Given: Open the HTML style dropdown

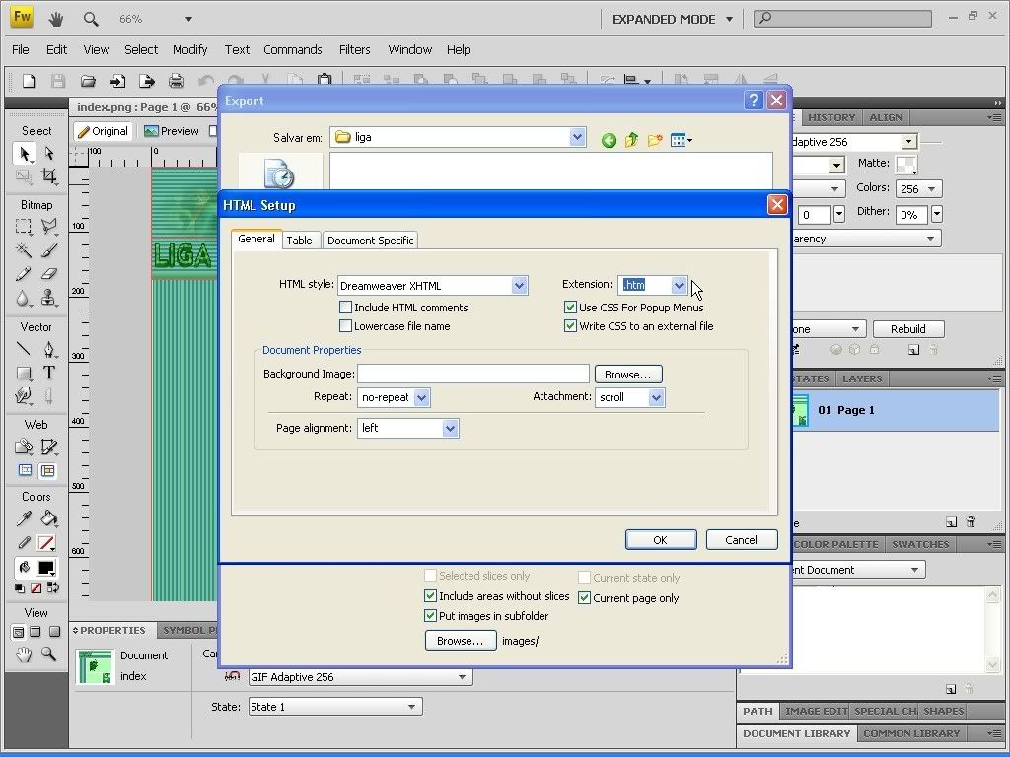Looking at the screenshot, I should click(x=519, y=286).
